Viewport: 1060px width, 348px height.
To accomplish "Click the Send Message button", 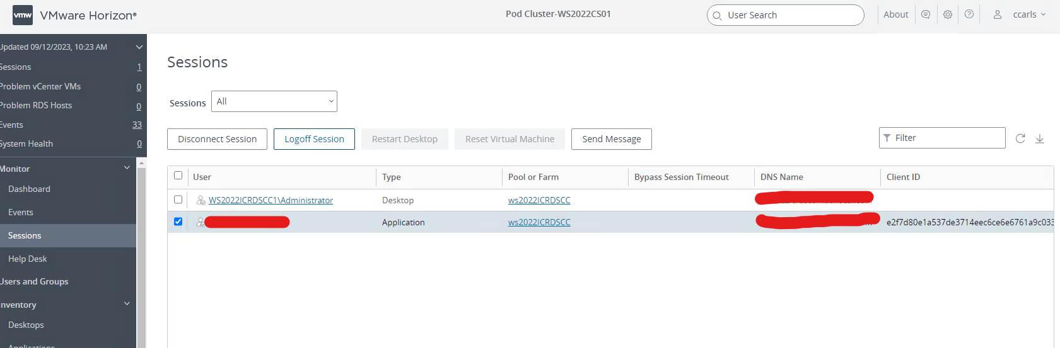I will point(611,139).
